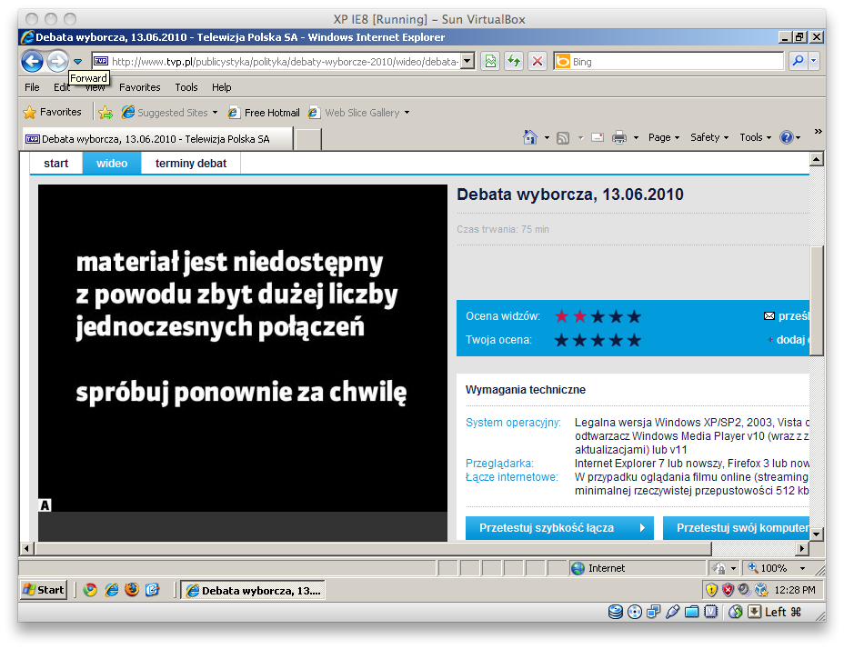Open Free Hotmail favorite link

(263, 113)
